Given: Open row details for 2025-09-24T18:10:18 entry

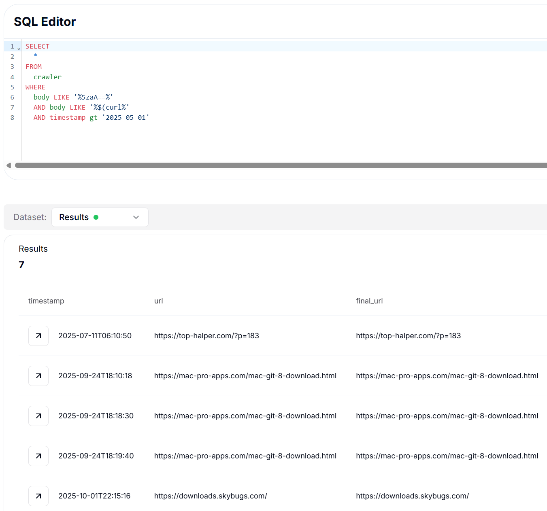Looking at the screenshot, I should (x=38, y=376).
